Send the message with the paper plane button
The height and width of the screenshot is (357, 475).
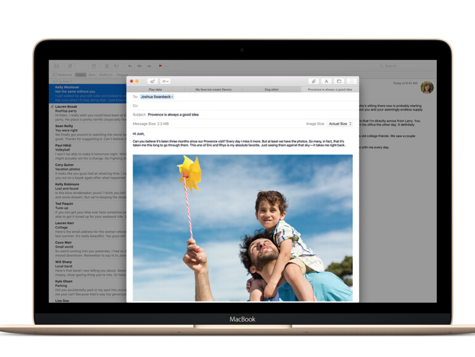153,82
